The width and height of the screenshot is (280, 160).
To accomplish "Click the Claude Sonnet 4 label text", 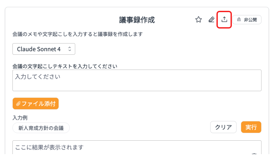I will pos(39,49).
